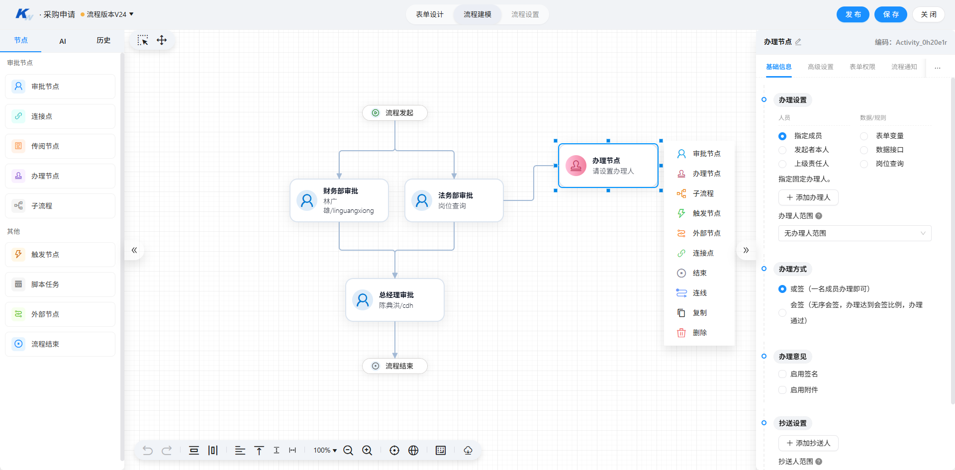Open the 流程通知 tab
The width and height of the screenshot is (955, 470).
(x=904, y=67)
